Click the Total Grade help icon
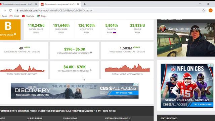Image resolution: width=215 pixels, height=121 pixels. [x=15, y=34]
